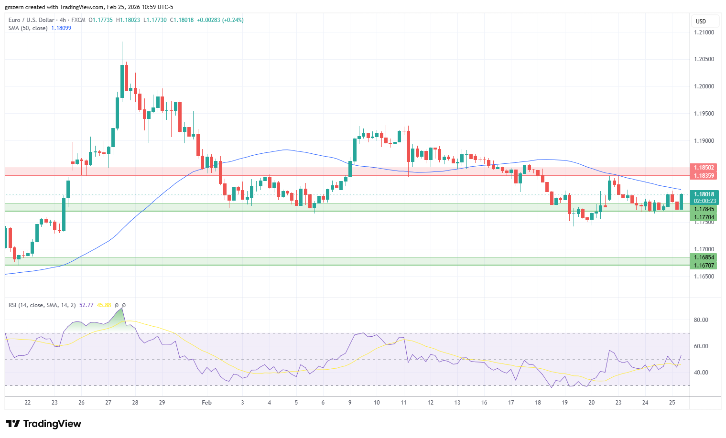The image size is (726, 438).
Task: Select the RSI moving average value 45.88
Action: (x=104, y=305)
